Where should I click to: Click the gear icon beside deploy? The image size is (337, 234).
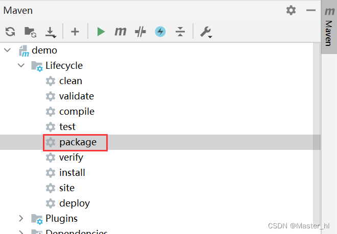(51, 203)
